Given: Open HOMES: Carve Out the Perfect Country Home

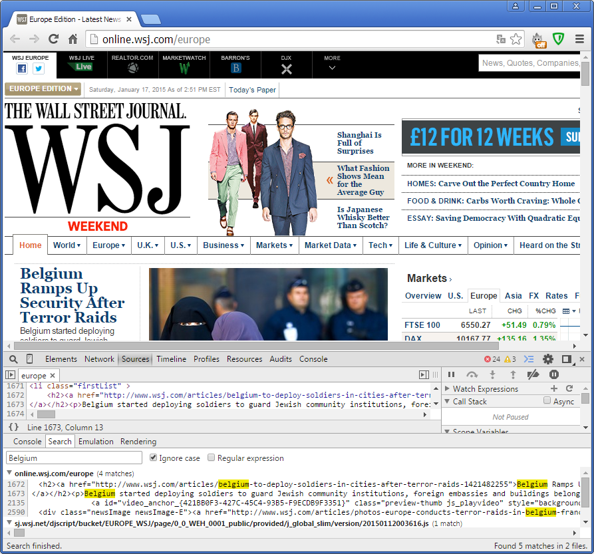Looking at the screenshot, I should 491,184.
